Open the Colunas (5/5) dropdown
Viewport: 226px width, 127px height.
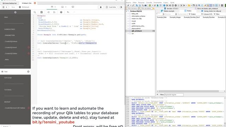click(207, 14)
